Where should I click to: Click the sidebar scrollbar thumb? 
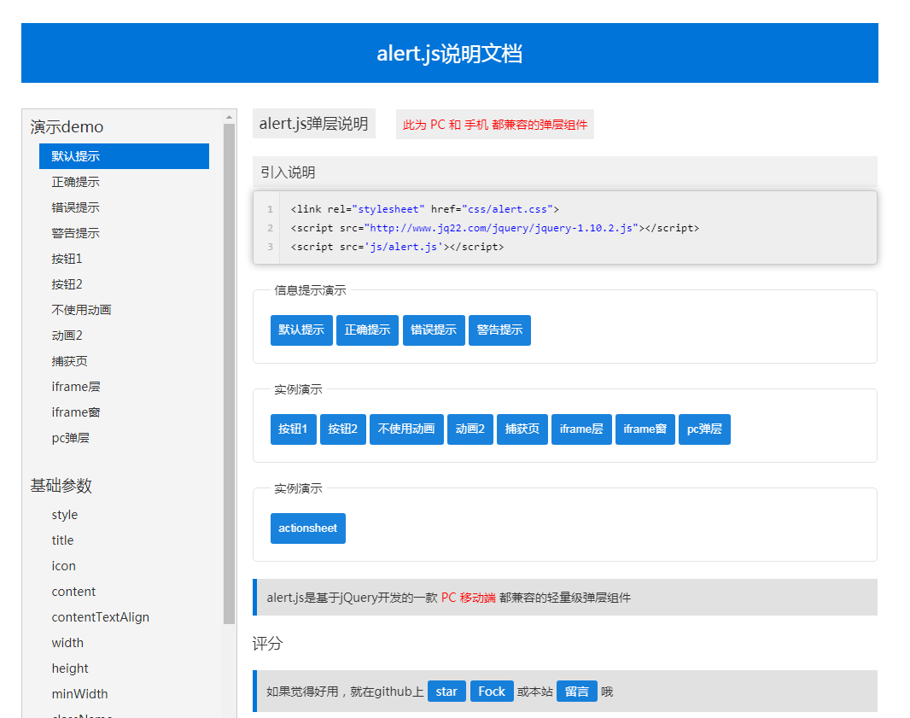pyautogui.click(x=230, y=374)
